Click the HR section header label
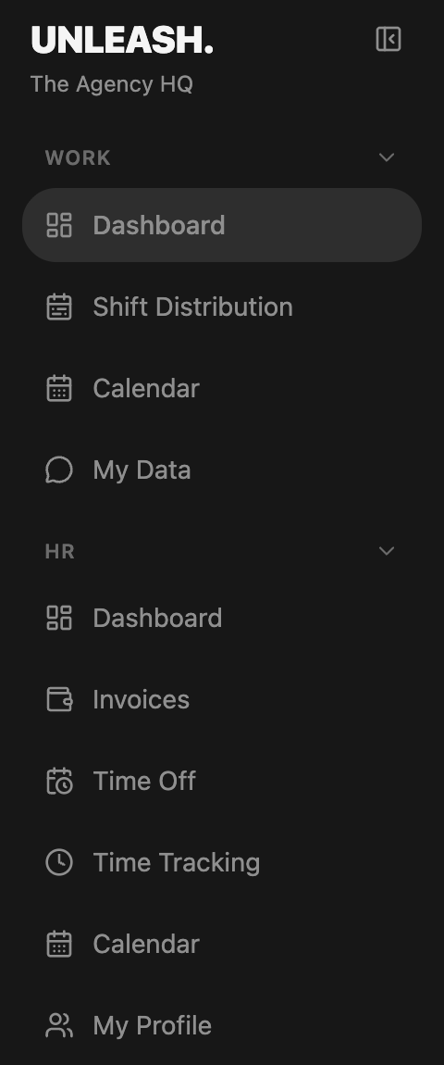Image resolution: width=444 pixels, height=1065 pixels. pyautogui.click(x=60, y=551)
